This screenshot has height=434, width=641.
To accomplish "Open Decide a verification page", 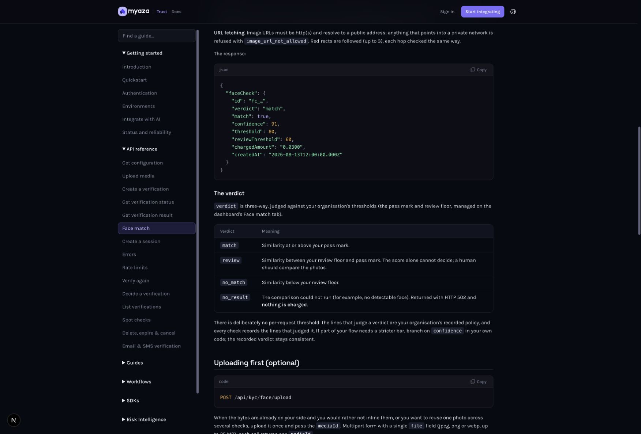I will (x=146, y=294).
